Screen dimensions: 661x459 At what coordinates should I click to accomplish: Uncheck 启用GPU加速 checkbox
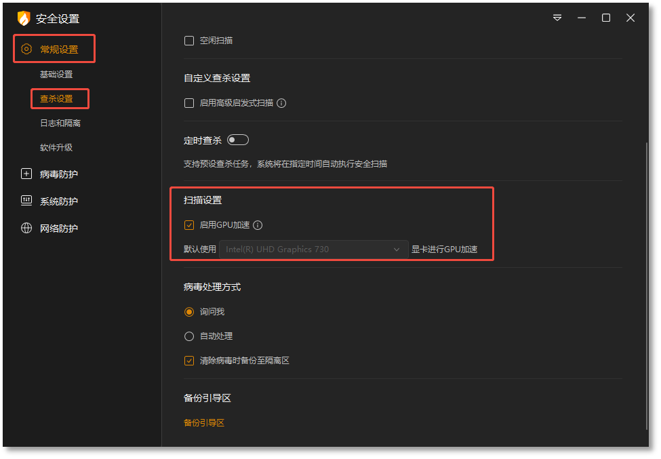point(189,226)
